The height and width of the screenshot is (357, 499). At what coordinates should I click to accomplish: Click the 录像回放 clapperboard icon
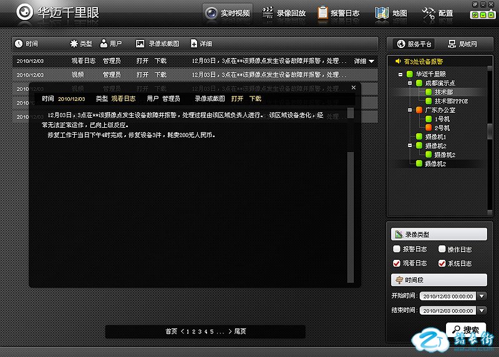(268, 12)
